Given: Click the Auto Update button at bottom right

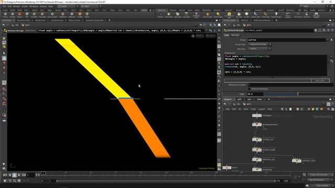Looking at the screenshot, I should (x=323, y=186).
